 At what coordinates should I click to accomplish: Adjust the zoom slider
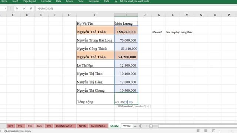click(229, 131)
